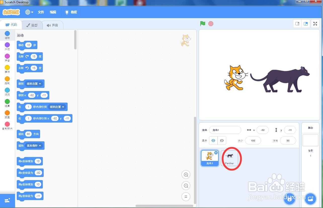Click the workspace vertical scrollbar
Viewport: 323px width, 208px height.
tap(195, 160)
